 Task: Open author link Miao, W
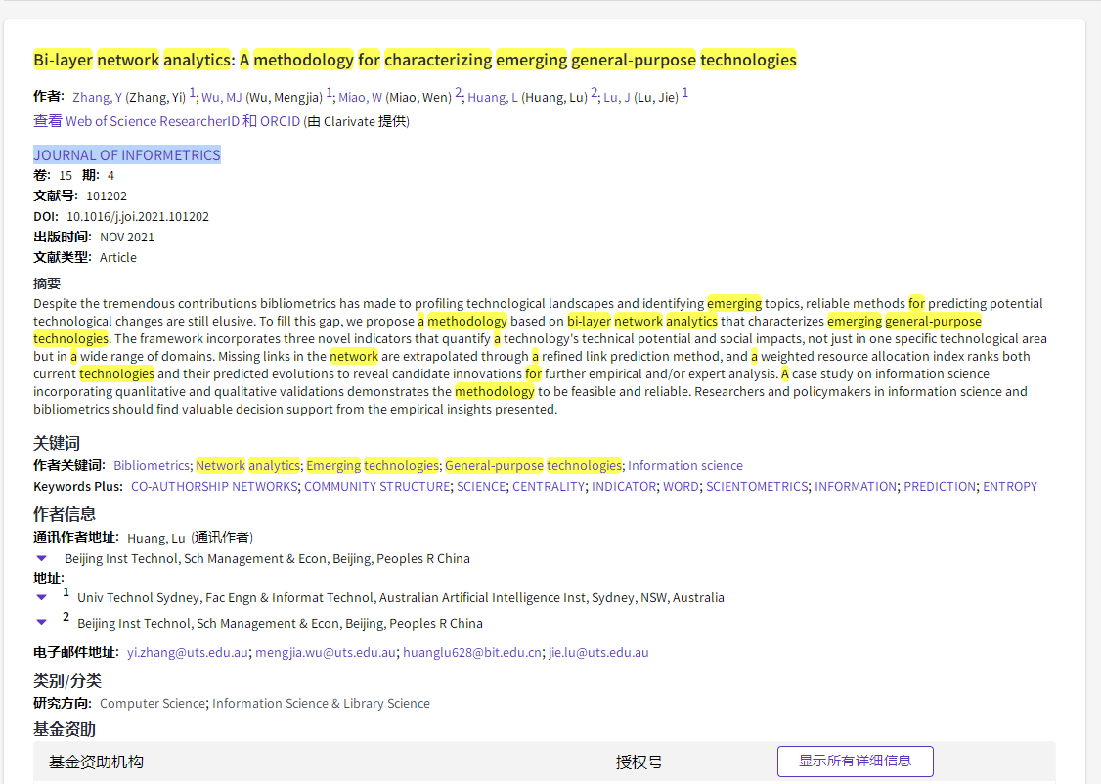pos(360,97)
